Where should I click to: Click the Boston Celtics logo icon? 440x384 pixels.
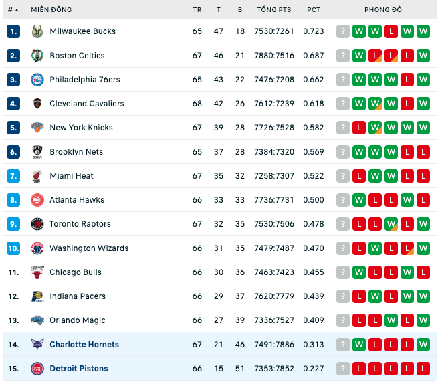[37, 56]
